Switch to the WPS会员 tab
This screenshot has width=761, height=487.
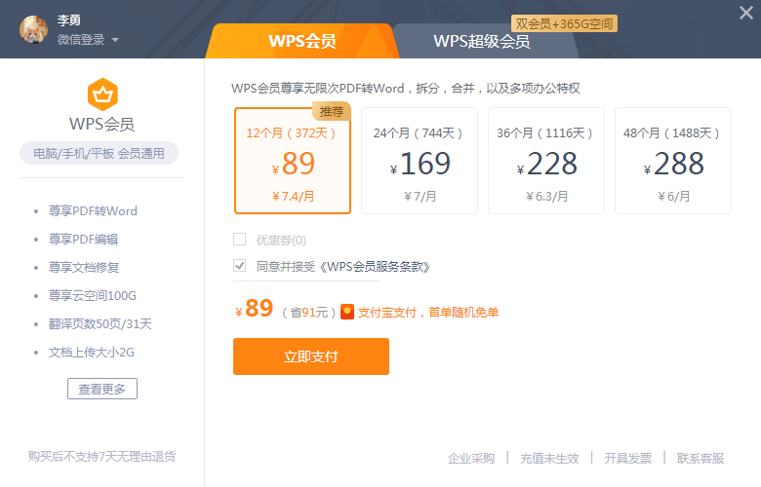pos(301,41)
